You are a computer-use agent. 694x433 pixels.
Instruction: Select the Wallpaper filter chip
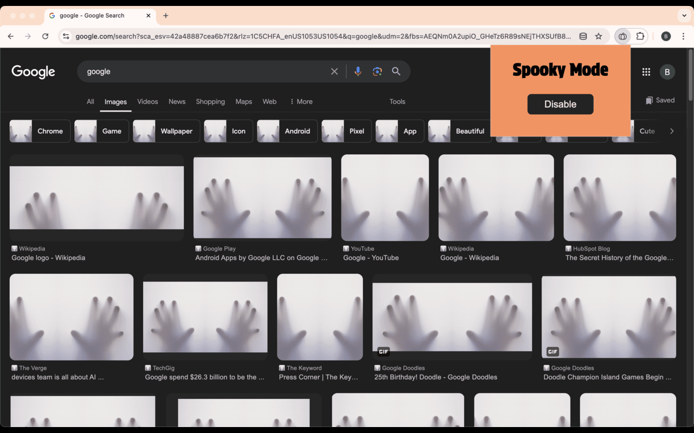(x=166, y=131)
